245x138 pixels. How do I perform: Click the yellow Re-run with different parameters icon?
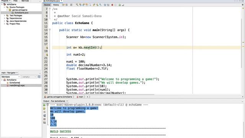pos(44,108)
